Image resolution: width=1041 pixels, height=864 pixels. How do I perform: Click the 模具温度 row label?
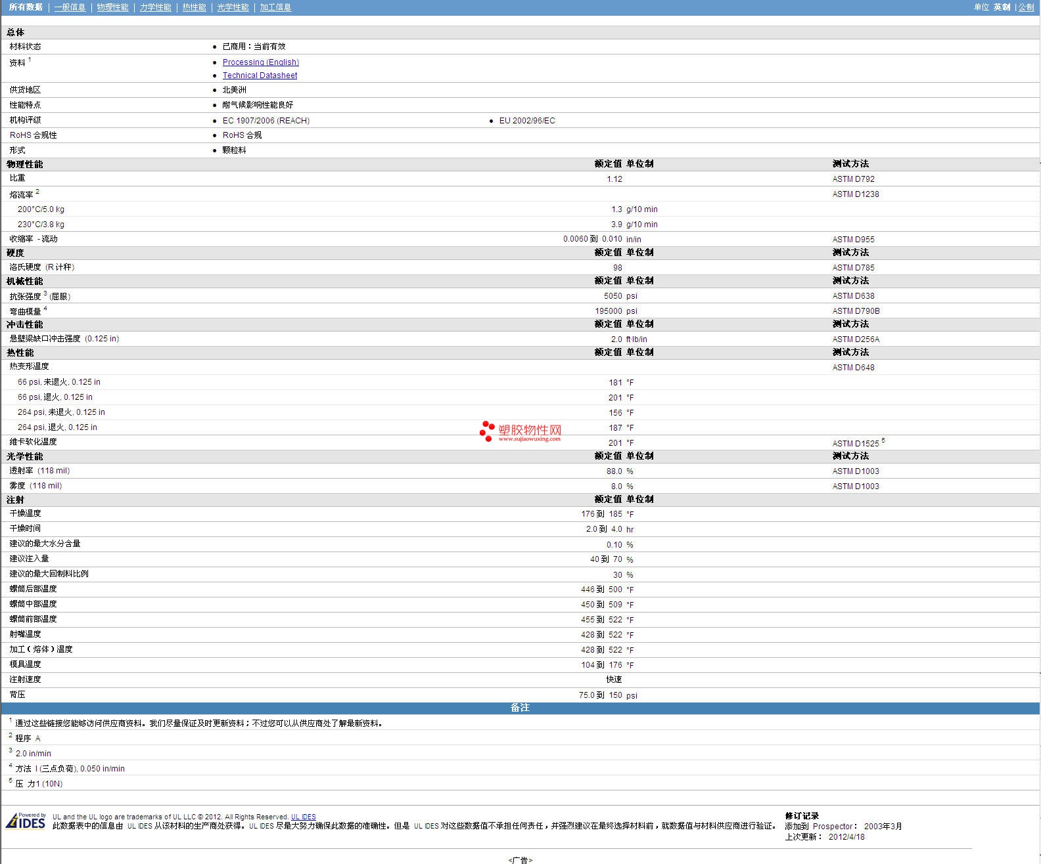pos(25,664)
